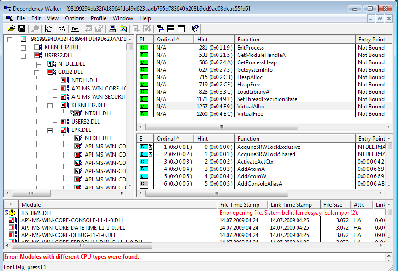Click the document icon on the menu bar
This screenshot has width=398, height=271.
9,18
